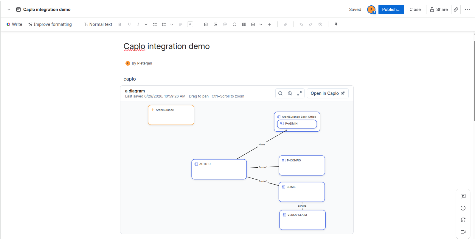Redo the last edit
Image resolution: width=475 pixels, height=239 pixels.
click(311, 24)
